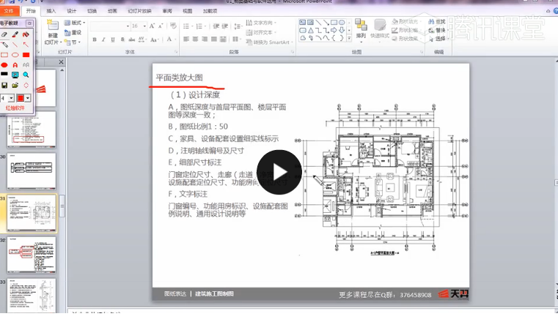Open the Arrange button in Drawing group

361,29
